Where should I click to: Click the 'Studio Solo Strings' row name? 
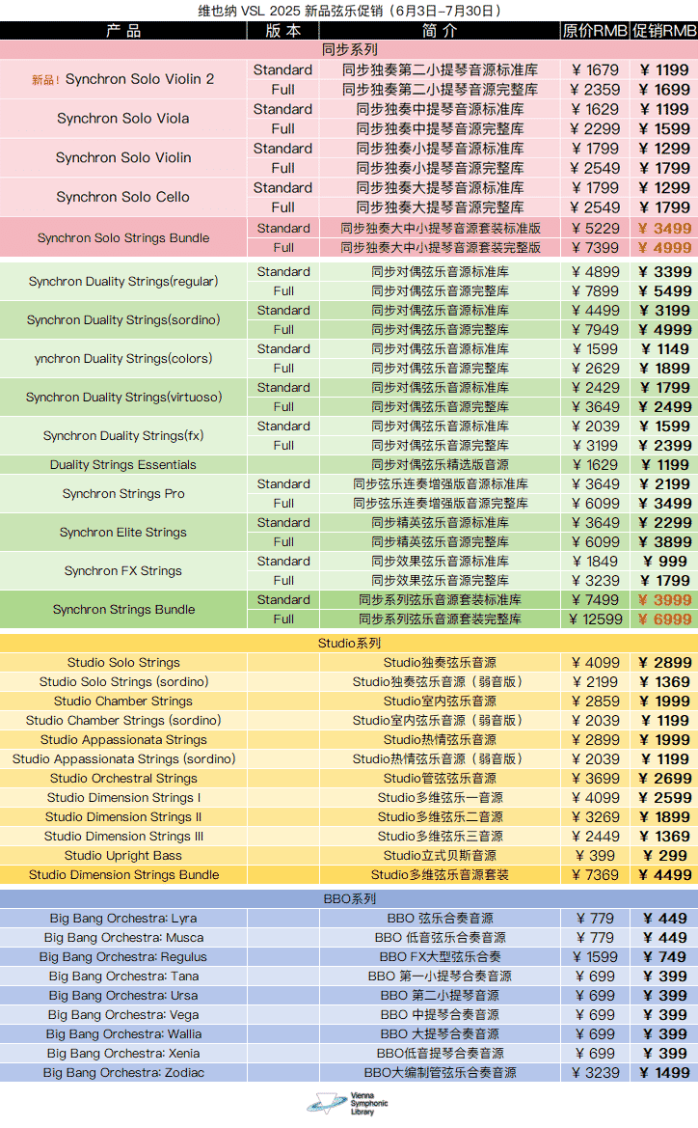click(x=123, y=663)
